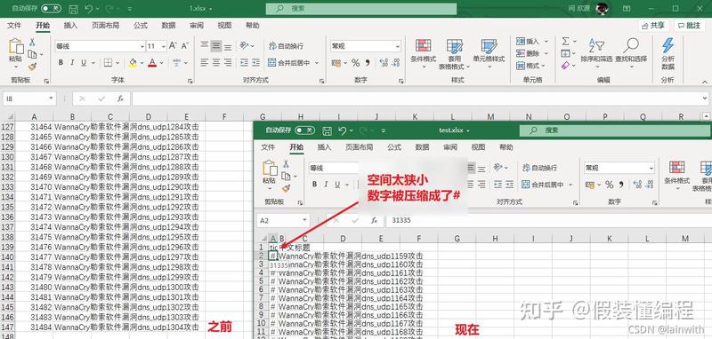
Task: Select row header 140 in 1.xlsx
Action: (x=8, y=257)
